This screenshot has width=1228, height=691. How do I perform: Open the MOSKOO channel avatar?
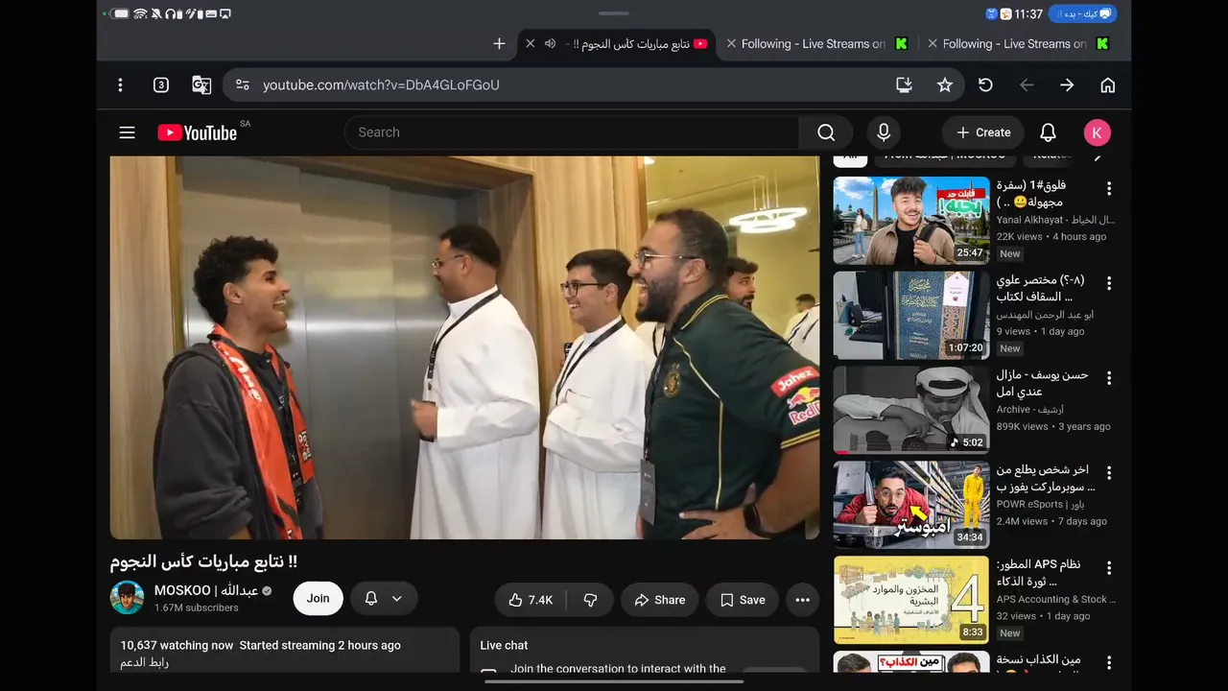coord(127,598)
